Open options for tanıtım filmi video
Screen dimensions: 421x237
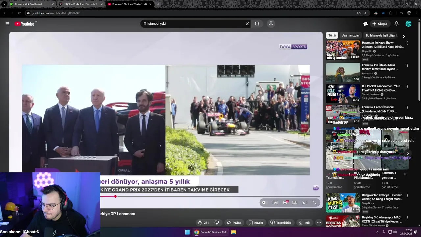click(x=407, y=66)
